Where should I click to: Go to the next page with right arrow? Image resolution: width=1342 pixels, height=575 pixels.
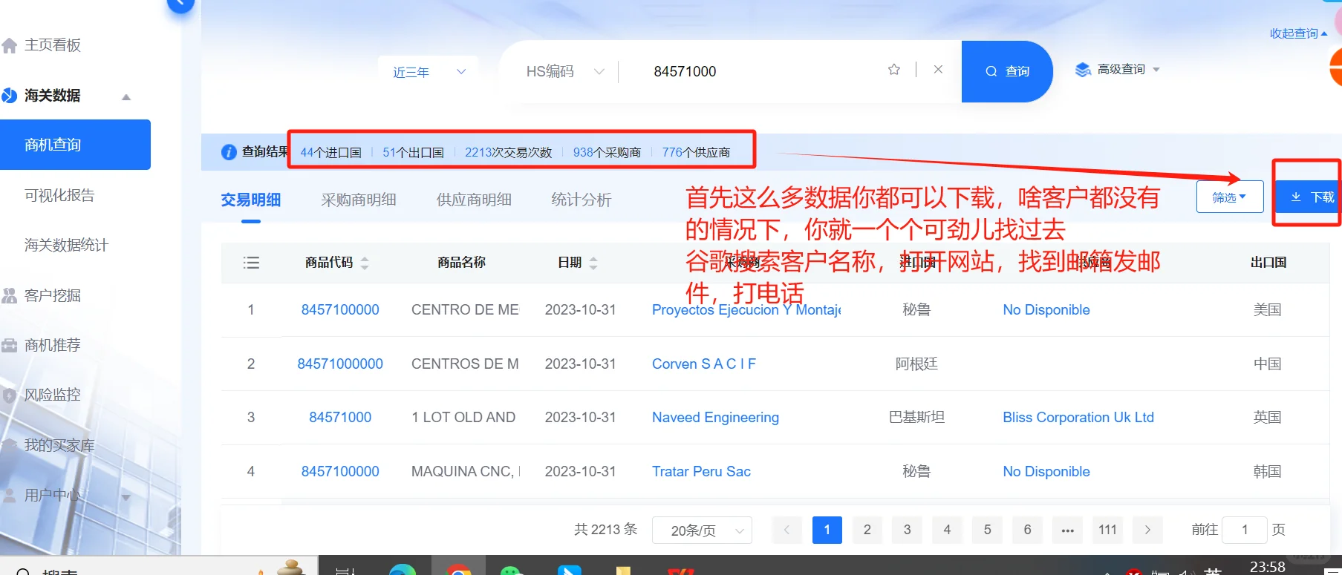1147,530
